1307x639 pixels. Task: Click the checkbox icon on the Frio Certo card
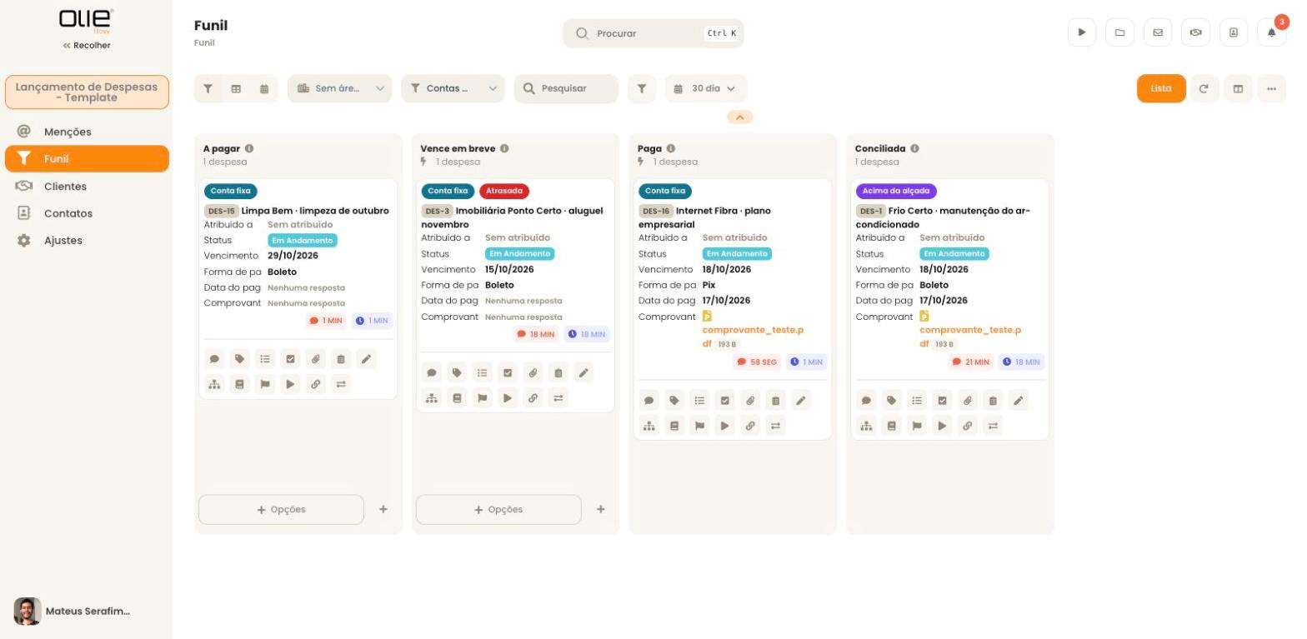tap(942, 401)
